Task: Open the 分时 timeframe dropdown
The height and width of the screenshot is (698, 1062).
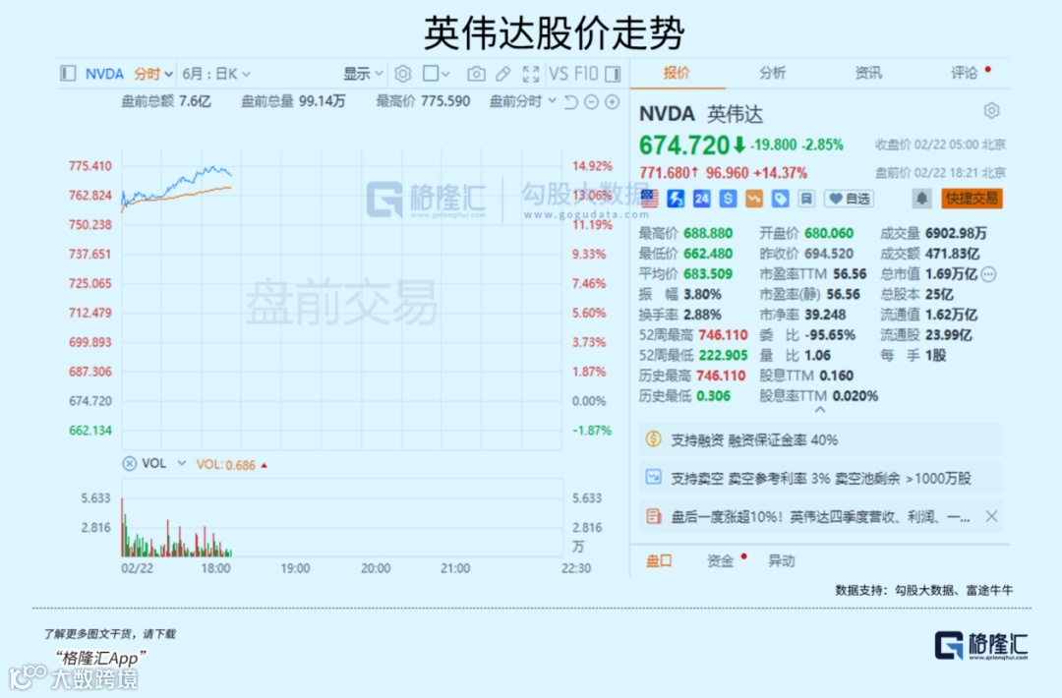Action: (153, 74)
